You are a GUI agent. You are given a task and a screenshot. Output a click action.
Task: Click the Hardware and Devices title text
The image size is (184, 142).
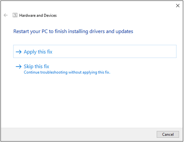(38, 15)
